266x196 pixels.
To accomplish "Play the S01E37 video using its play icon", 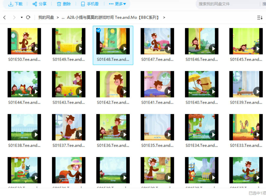I will pos(80,135).
